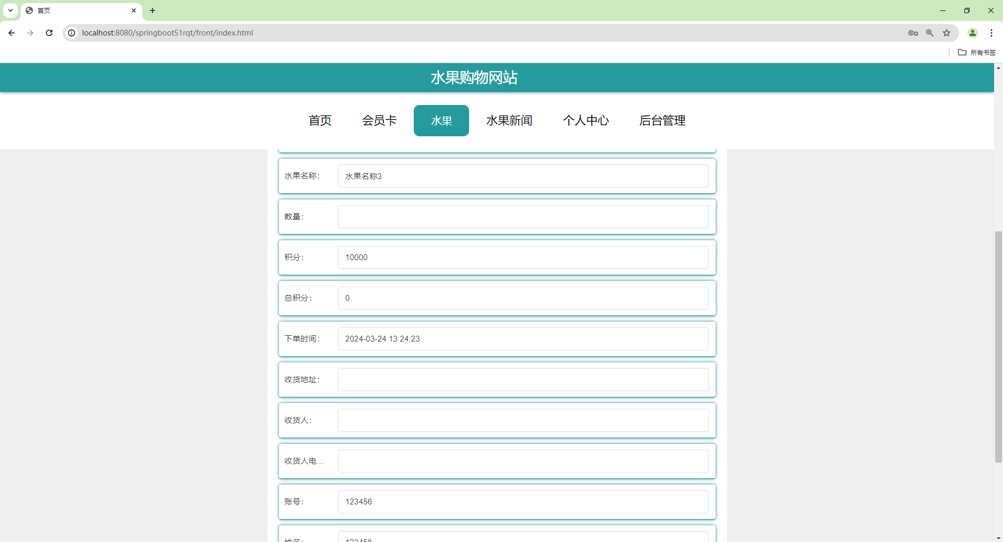
Task: Click the password manager key icon
Action: [913, 32]
